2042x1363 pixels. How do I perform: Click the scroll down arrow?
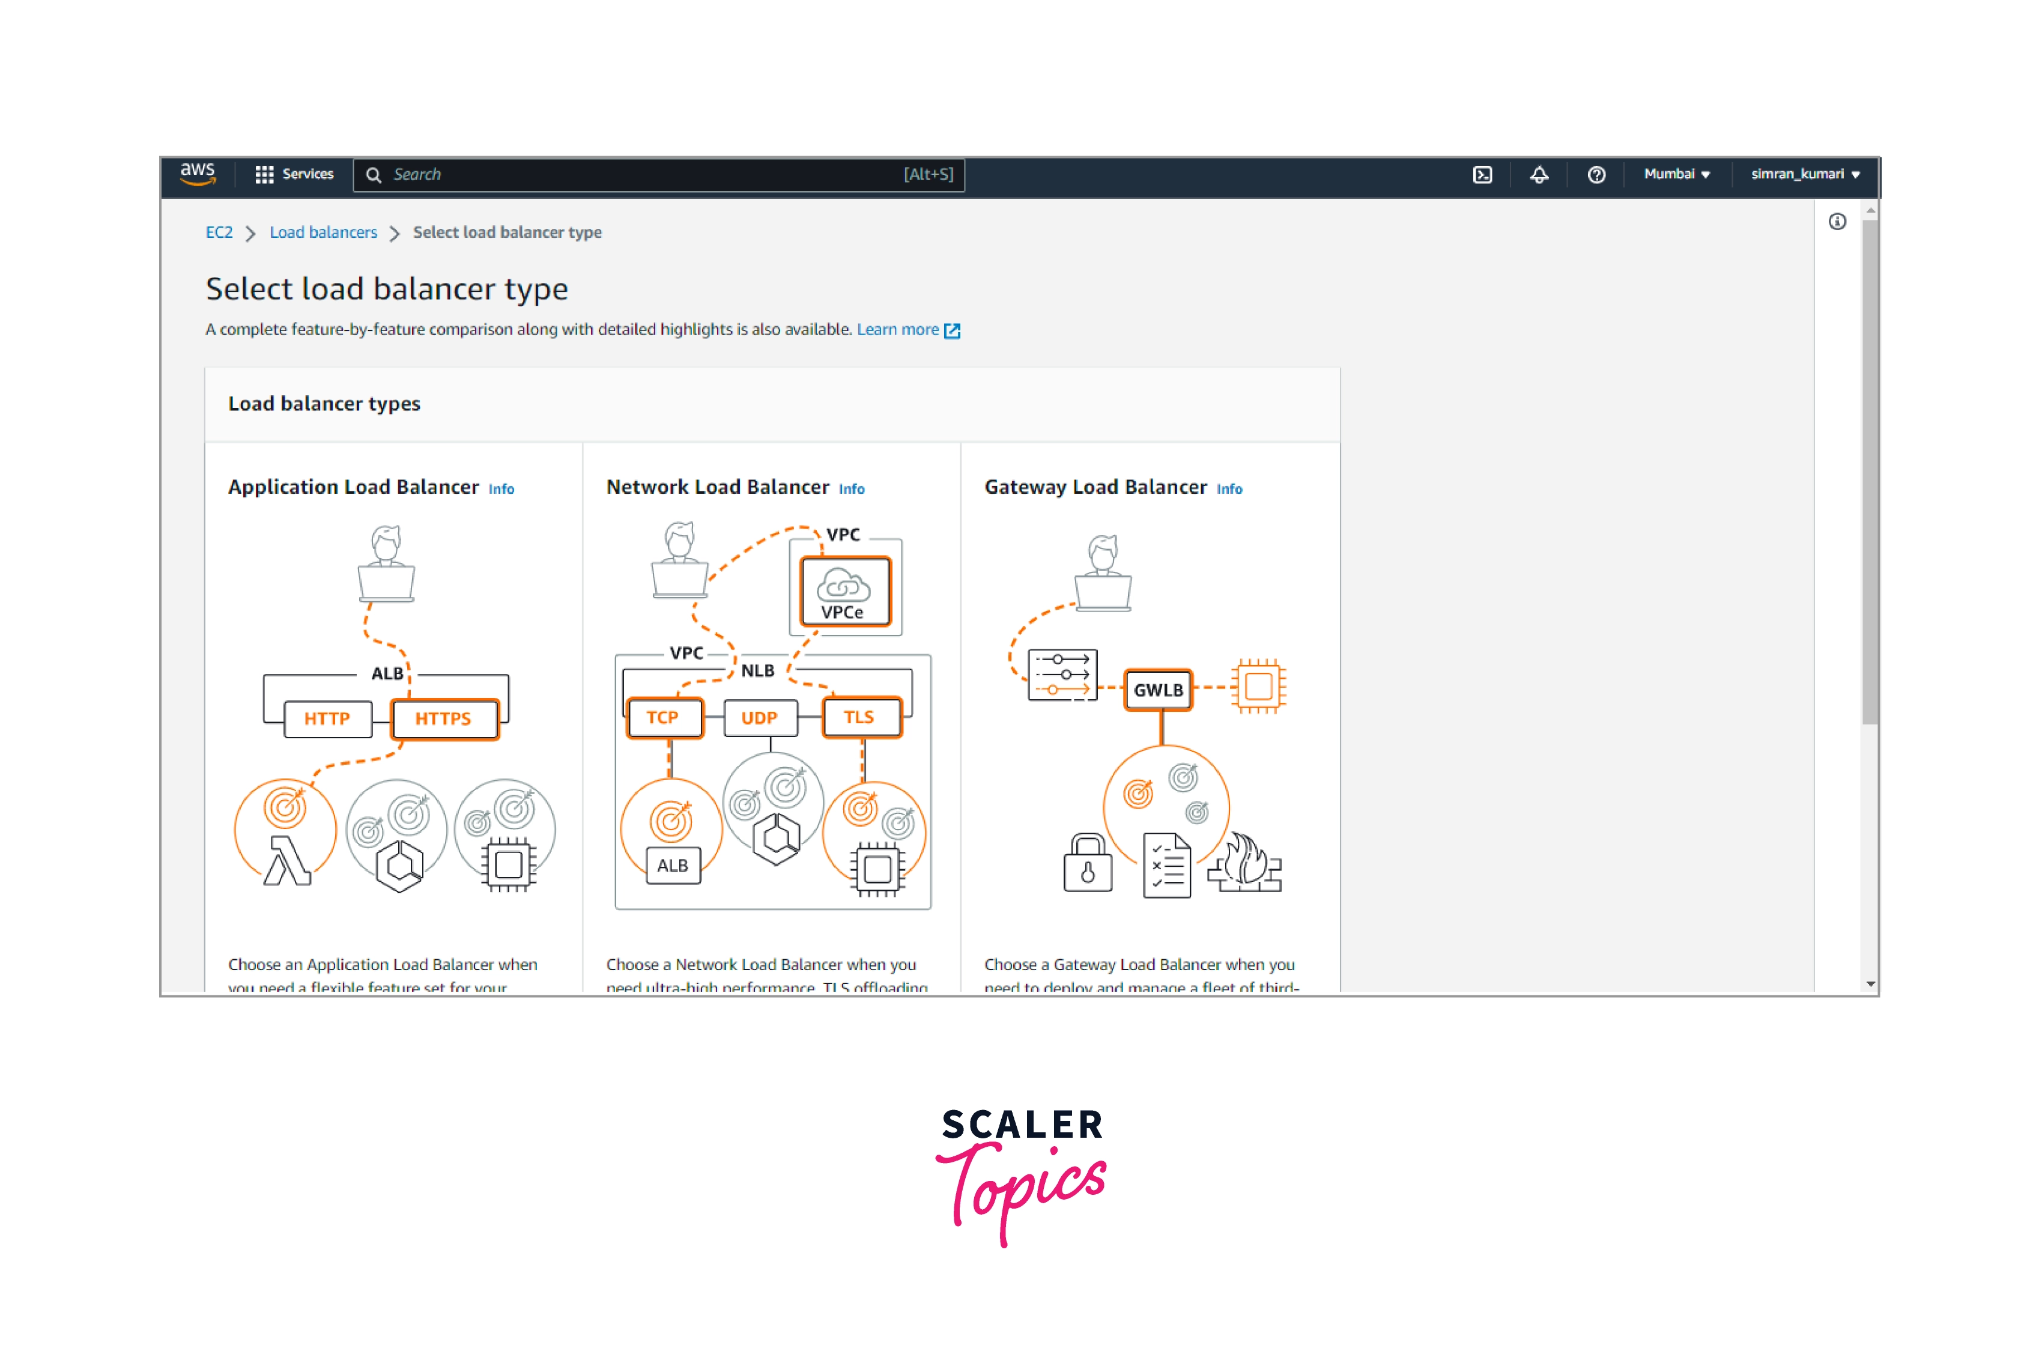tap(1870, 984)
